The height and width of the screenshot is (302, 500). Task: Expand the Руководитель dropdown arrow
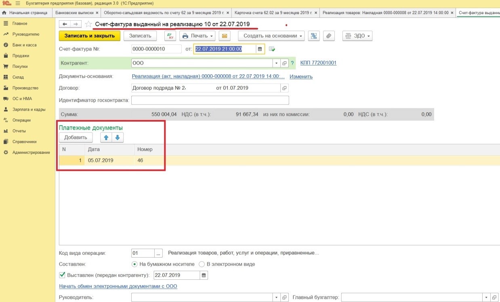[x=276, y=297]
